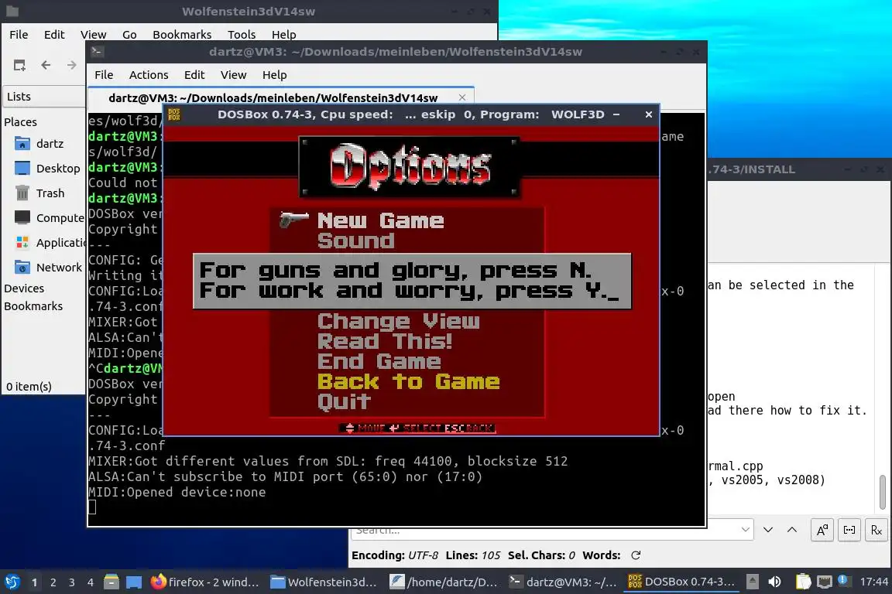Click the DOSBox 0.74-3 taskbar button
Screen dimensions: 892x594
681,582
